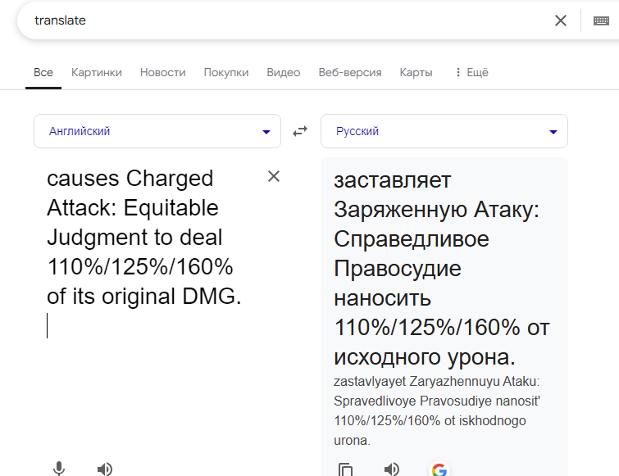Start voice input with the microphone icon

[x=59, y=469]
